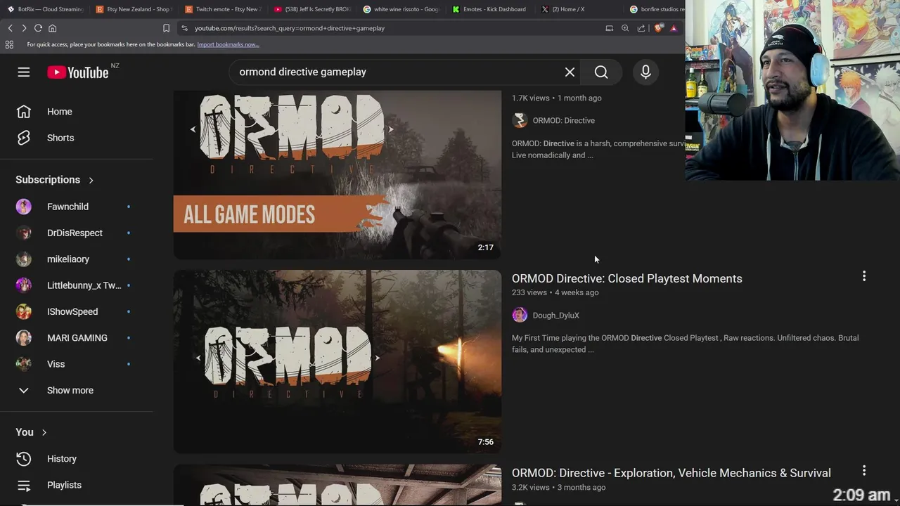The image size is (900, 506).
Task: Click the Playlists list icon
Action: coord(24,485)
